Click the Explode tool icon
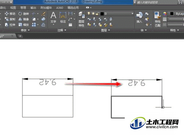Viewport: 184px width, 138px height. pyautogui.click(x=43, y=19)
